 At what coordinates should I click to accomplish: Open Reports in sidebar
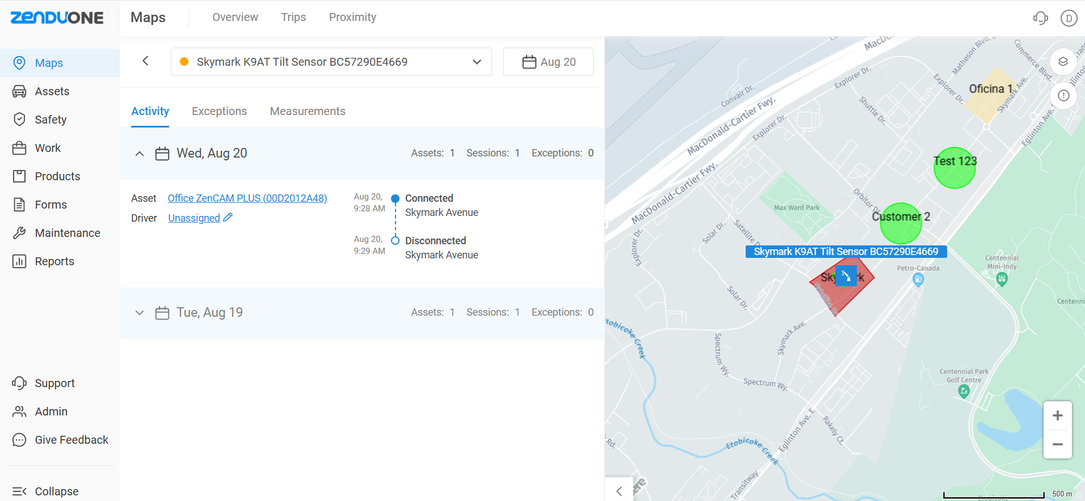(x=60, y=261)
